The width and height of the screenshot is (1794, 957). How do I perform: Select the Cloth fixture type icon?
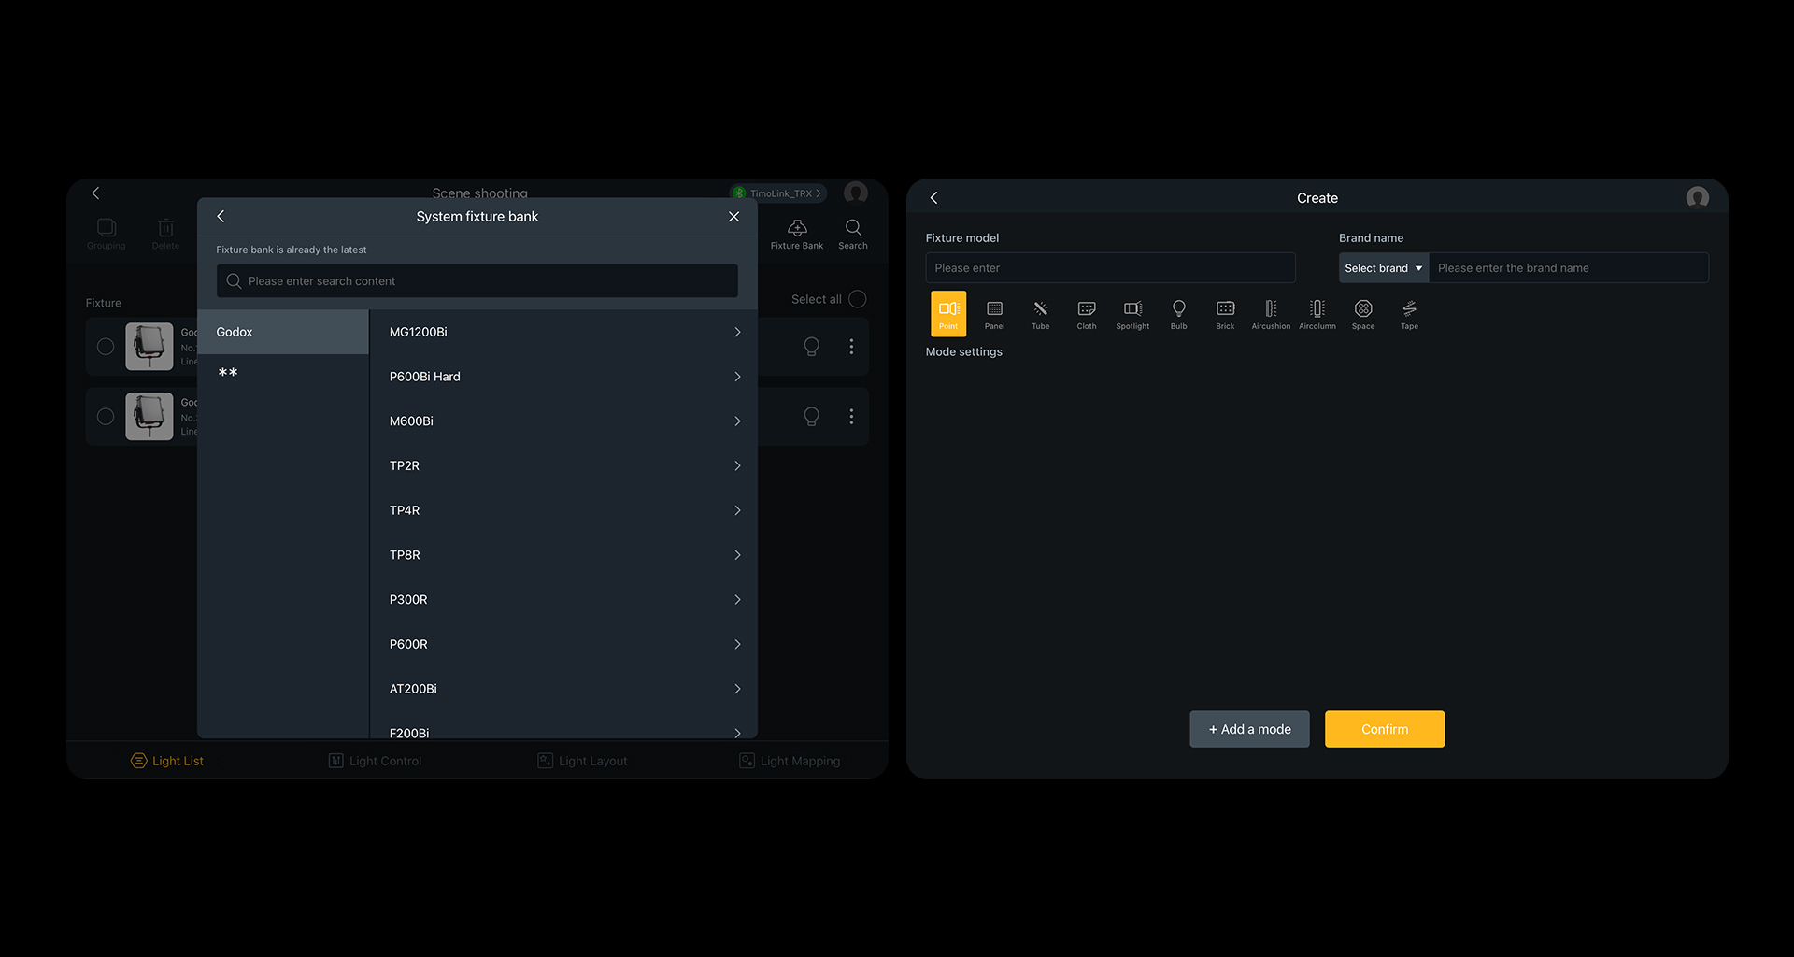point(1087,313)
